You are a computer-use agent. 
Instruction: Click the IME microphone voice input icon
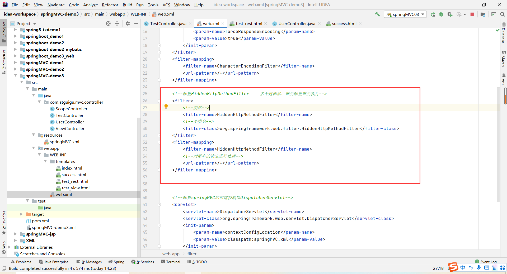[x=478, y=267]
